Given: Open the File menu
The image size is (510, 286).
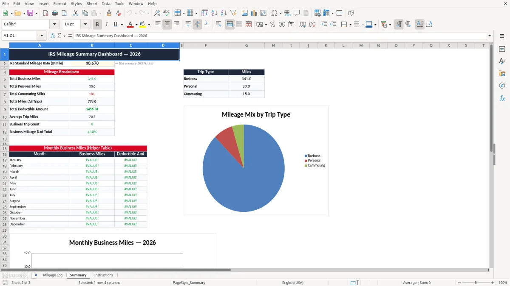Looking at the screenshot, I should tap(6, 3).
